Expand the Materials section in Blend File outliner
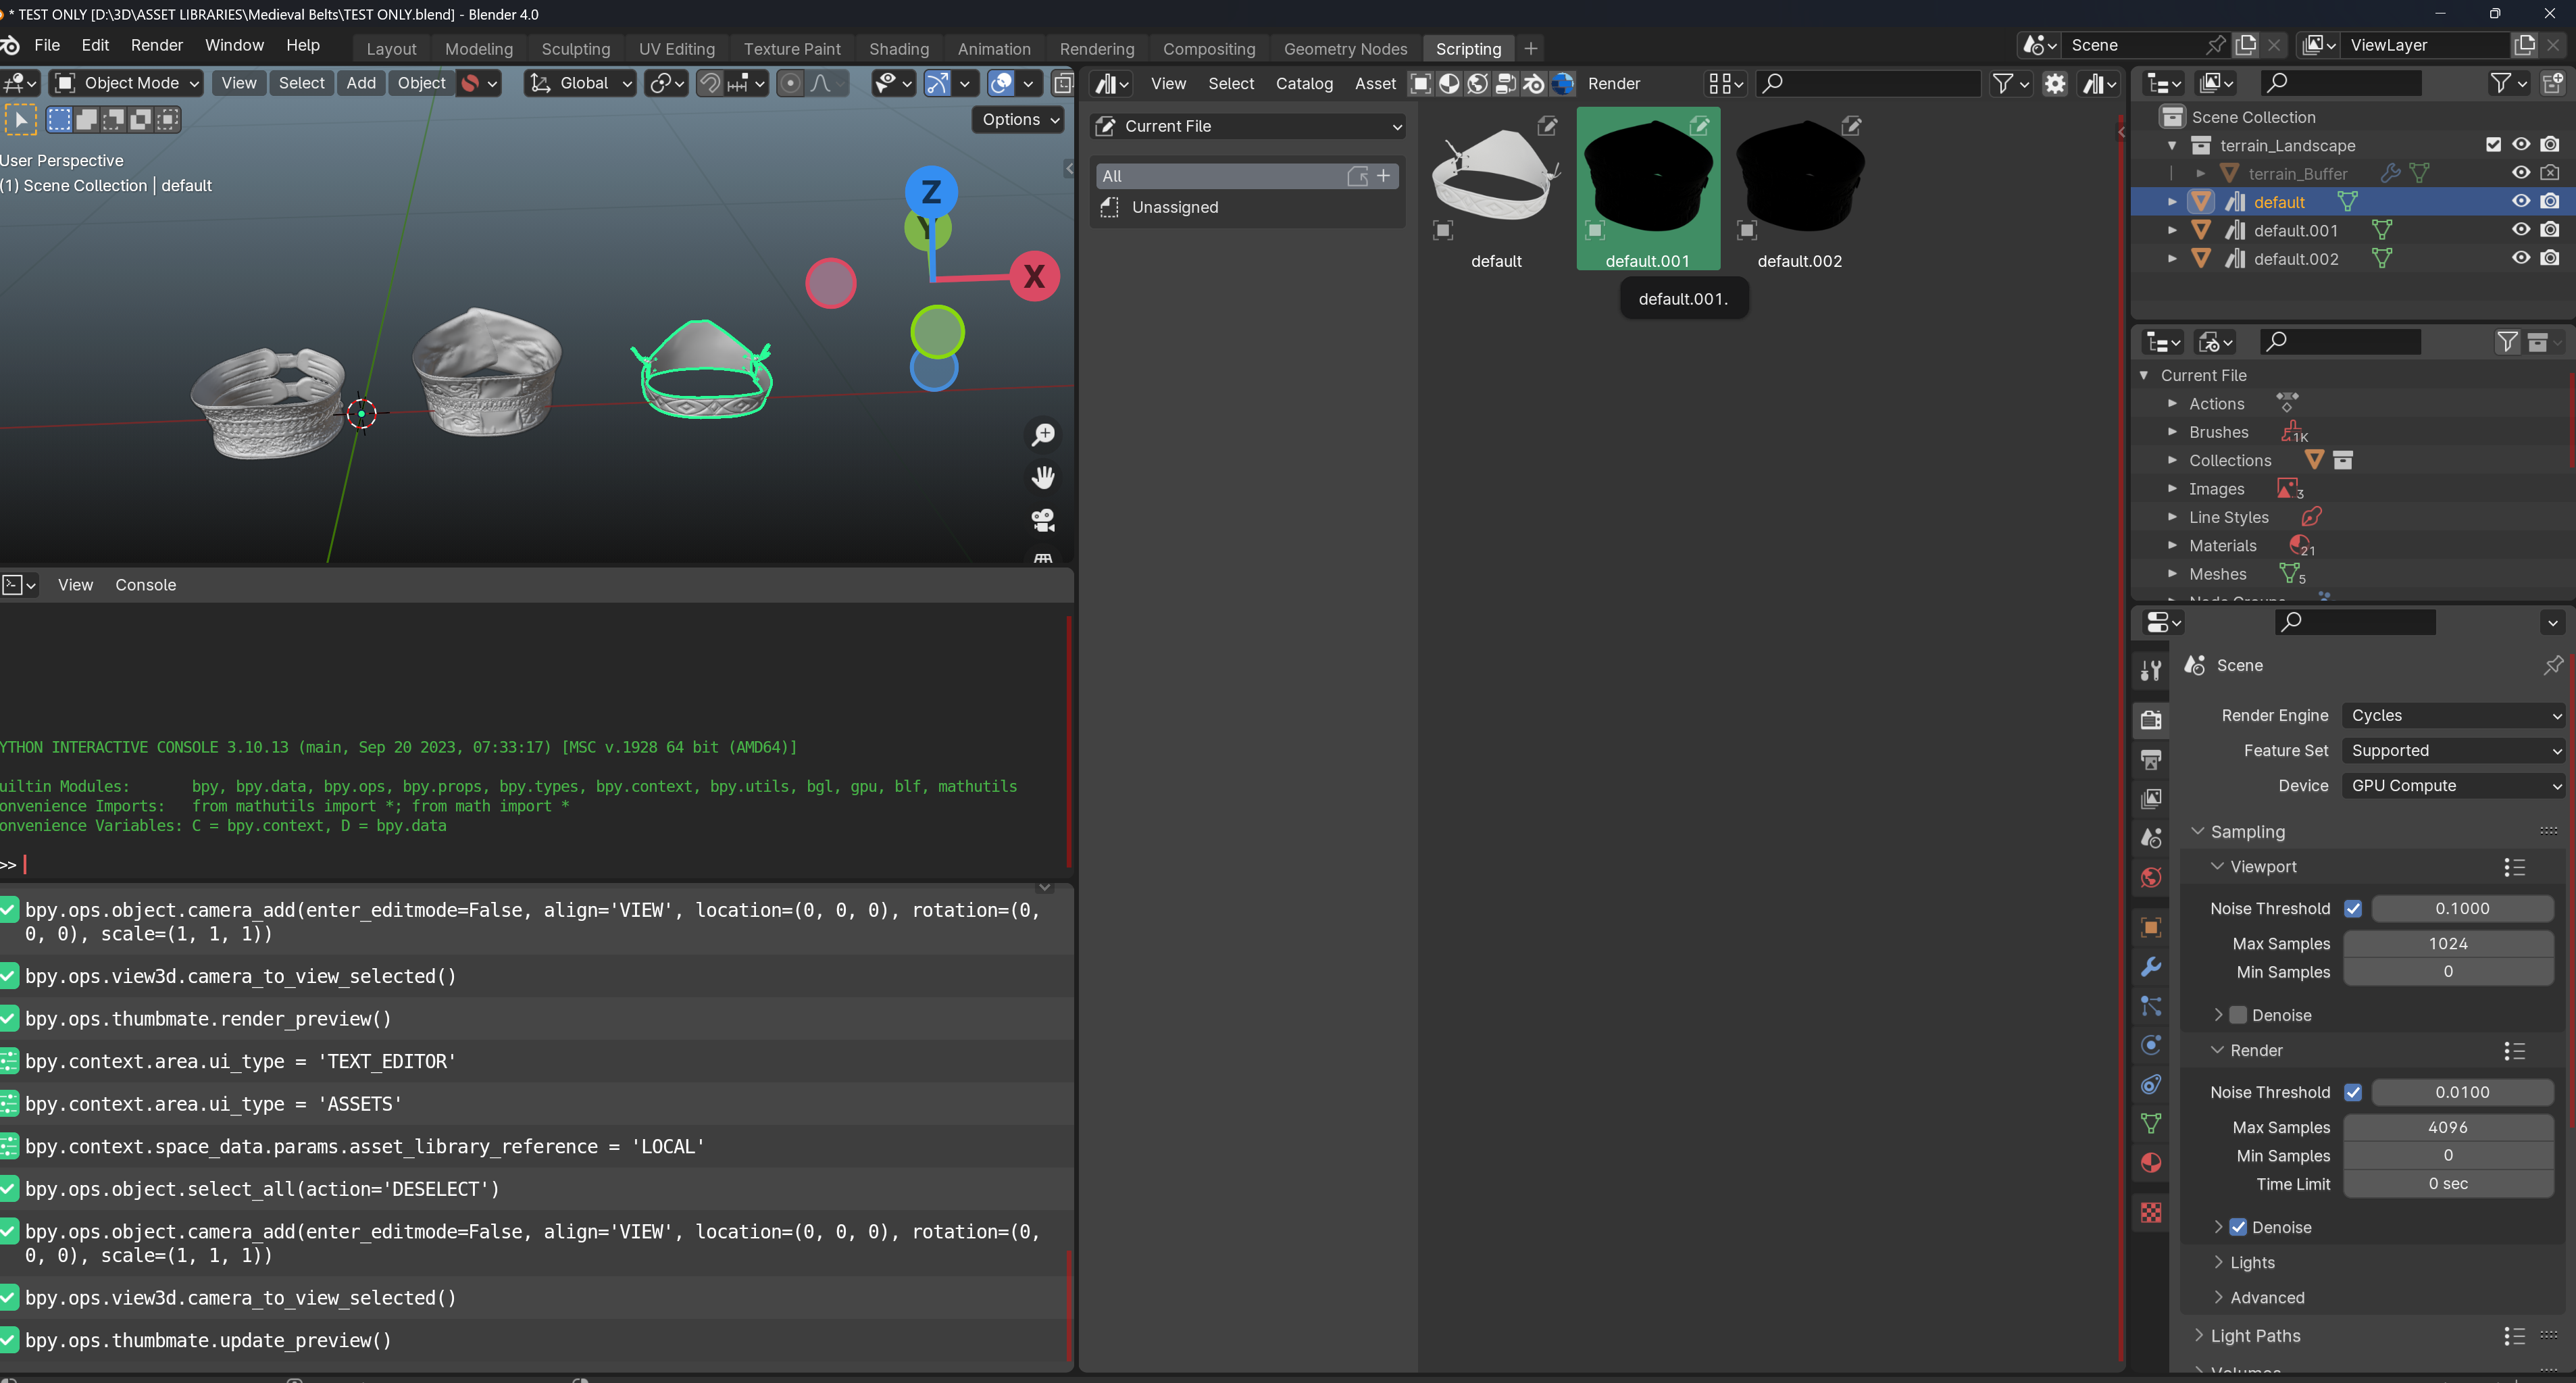Screen dimensions: 2576x1383 (2172, 545)
